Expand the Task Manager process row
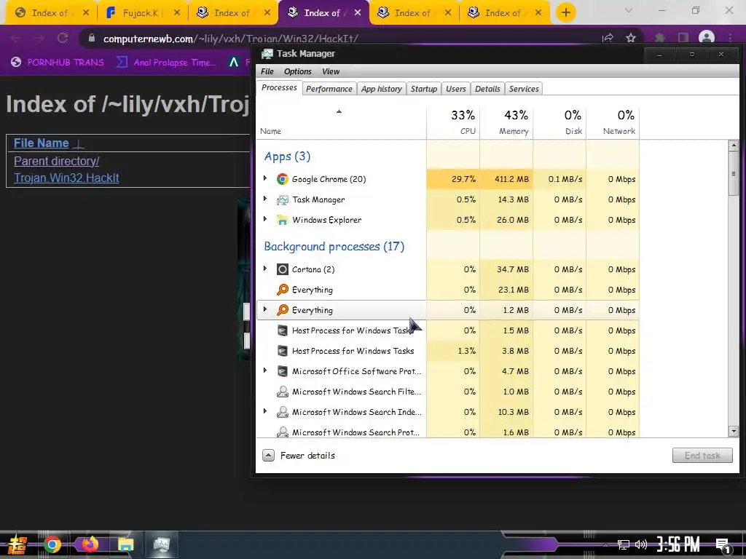 click(x=265, y=199)
